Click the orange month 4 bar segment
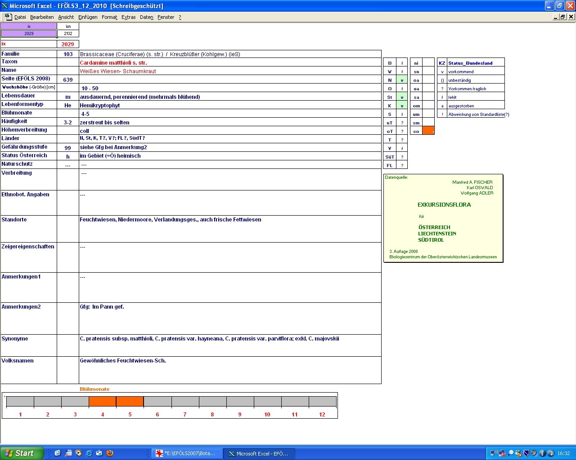This screenshot has height=460, width=576. pos(102,402)
